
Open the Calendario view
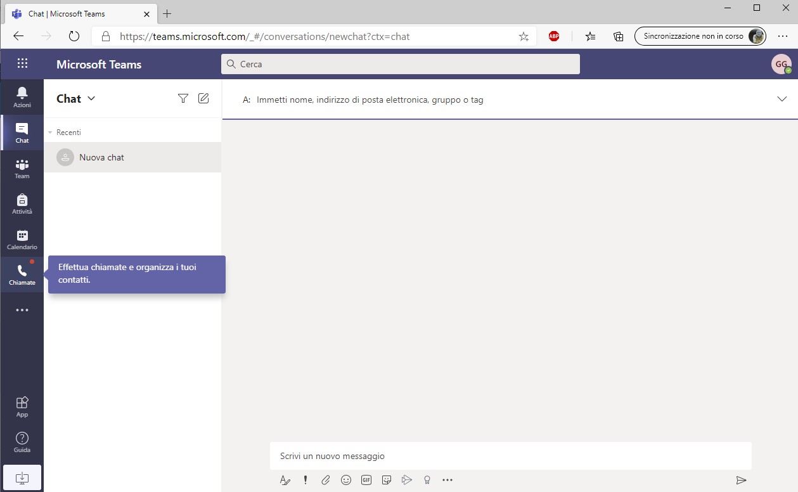(22, 239)
